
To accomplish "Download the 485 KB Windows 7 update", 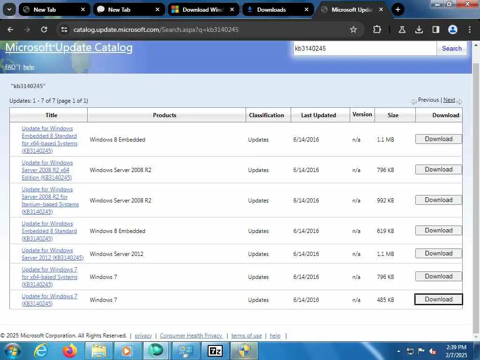I will click(x=438, y=300).
